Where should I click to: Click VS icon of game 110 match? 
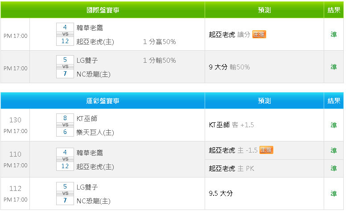pos(65,159)
